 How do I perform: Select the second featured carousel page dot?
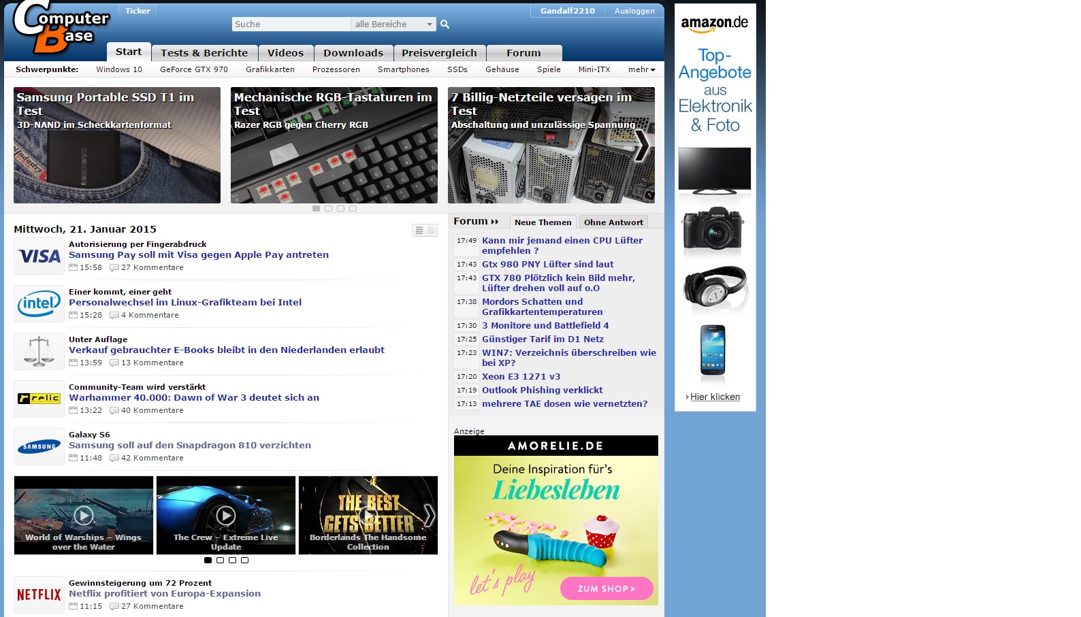[x=328, y=209]
